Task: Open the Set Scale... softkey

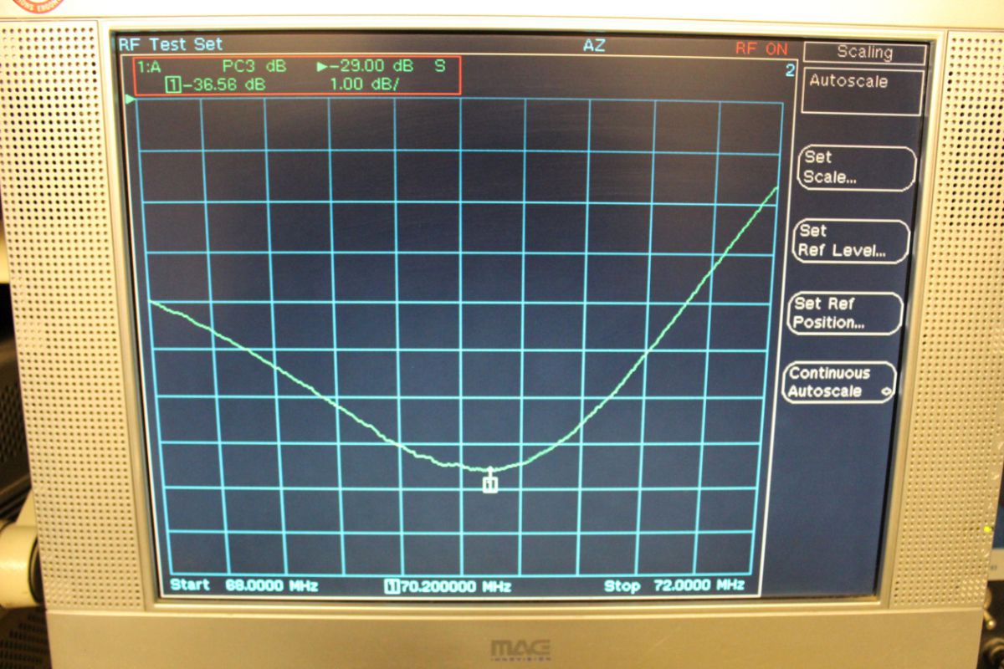Action: click(x=855, y=167)
